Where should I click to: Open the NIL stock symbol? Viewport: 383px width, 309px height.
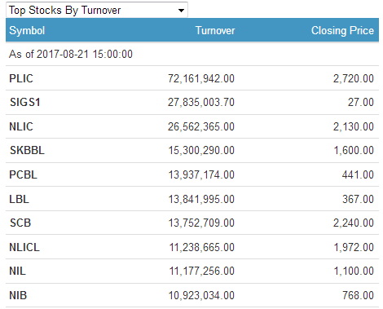coord(18,271)
